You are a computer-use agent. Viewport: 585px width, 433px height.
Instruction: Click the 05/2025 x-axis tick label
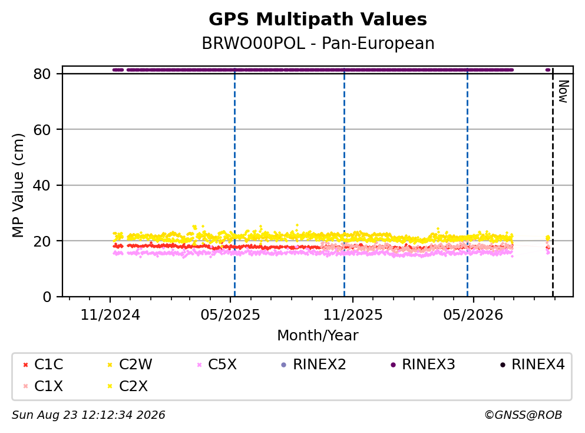(x=230, y=315)
